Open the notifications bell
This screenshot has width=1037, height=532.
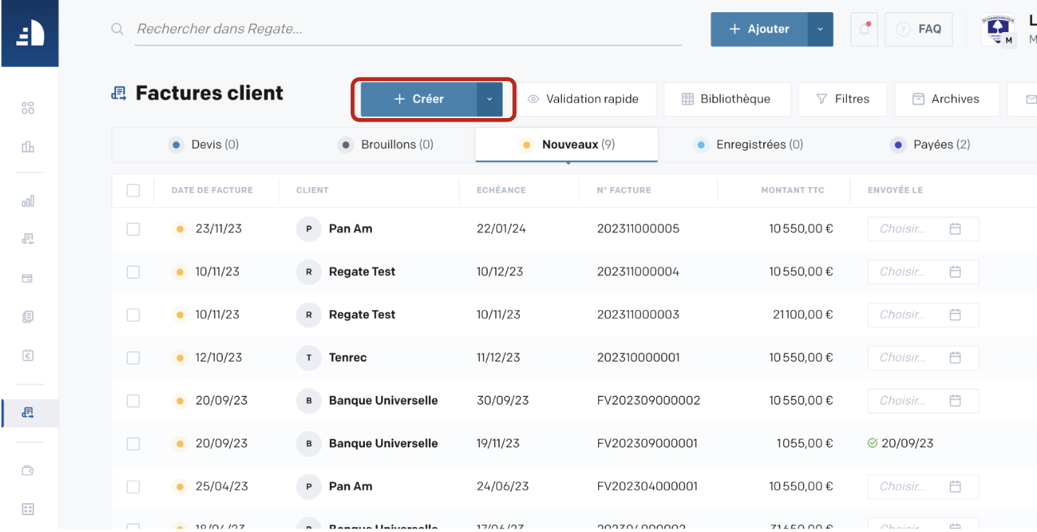[x=864, y=29]
